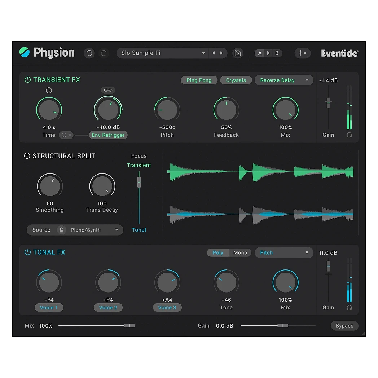This screenshot has height=378, width=378.
Task: Click the undo arrow icon
Action: point(89,53)
